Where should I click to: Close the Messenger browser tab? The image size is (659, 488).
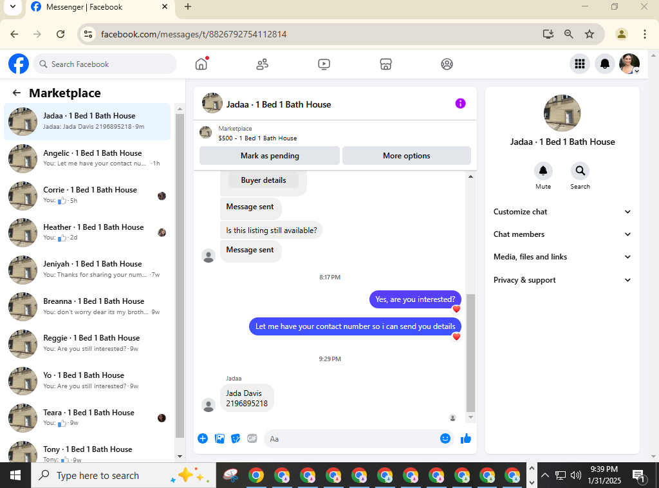tap(165, 6)
